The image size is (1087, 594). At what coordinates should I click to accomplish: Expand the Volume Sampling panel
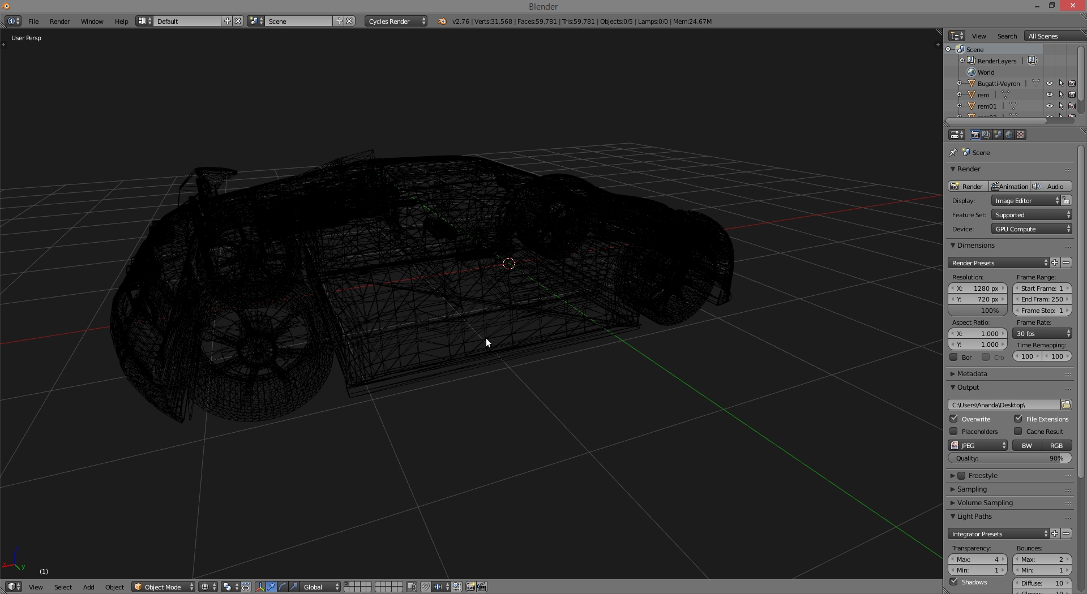(985, 502)
